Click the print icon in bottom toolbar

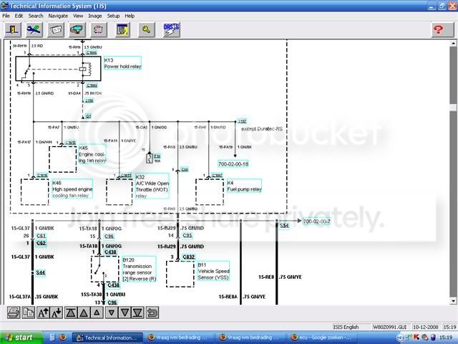14,312
